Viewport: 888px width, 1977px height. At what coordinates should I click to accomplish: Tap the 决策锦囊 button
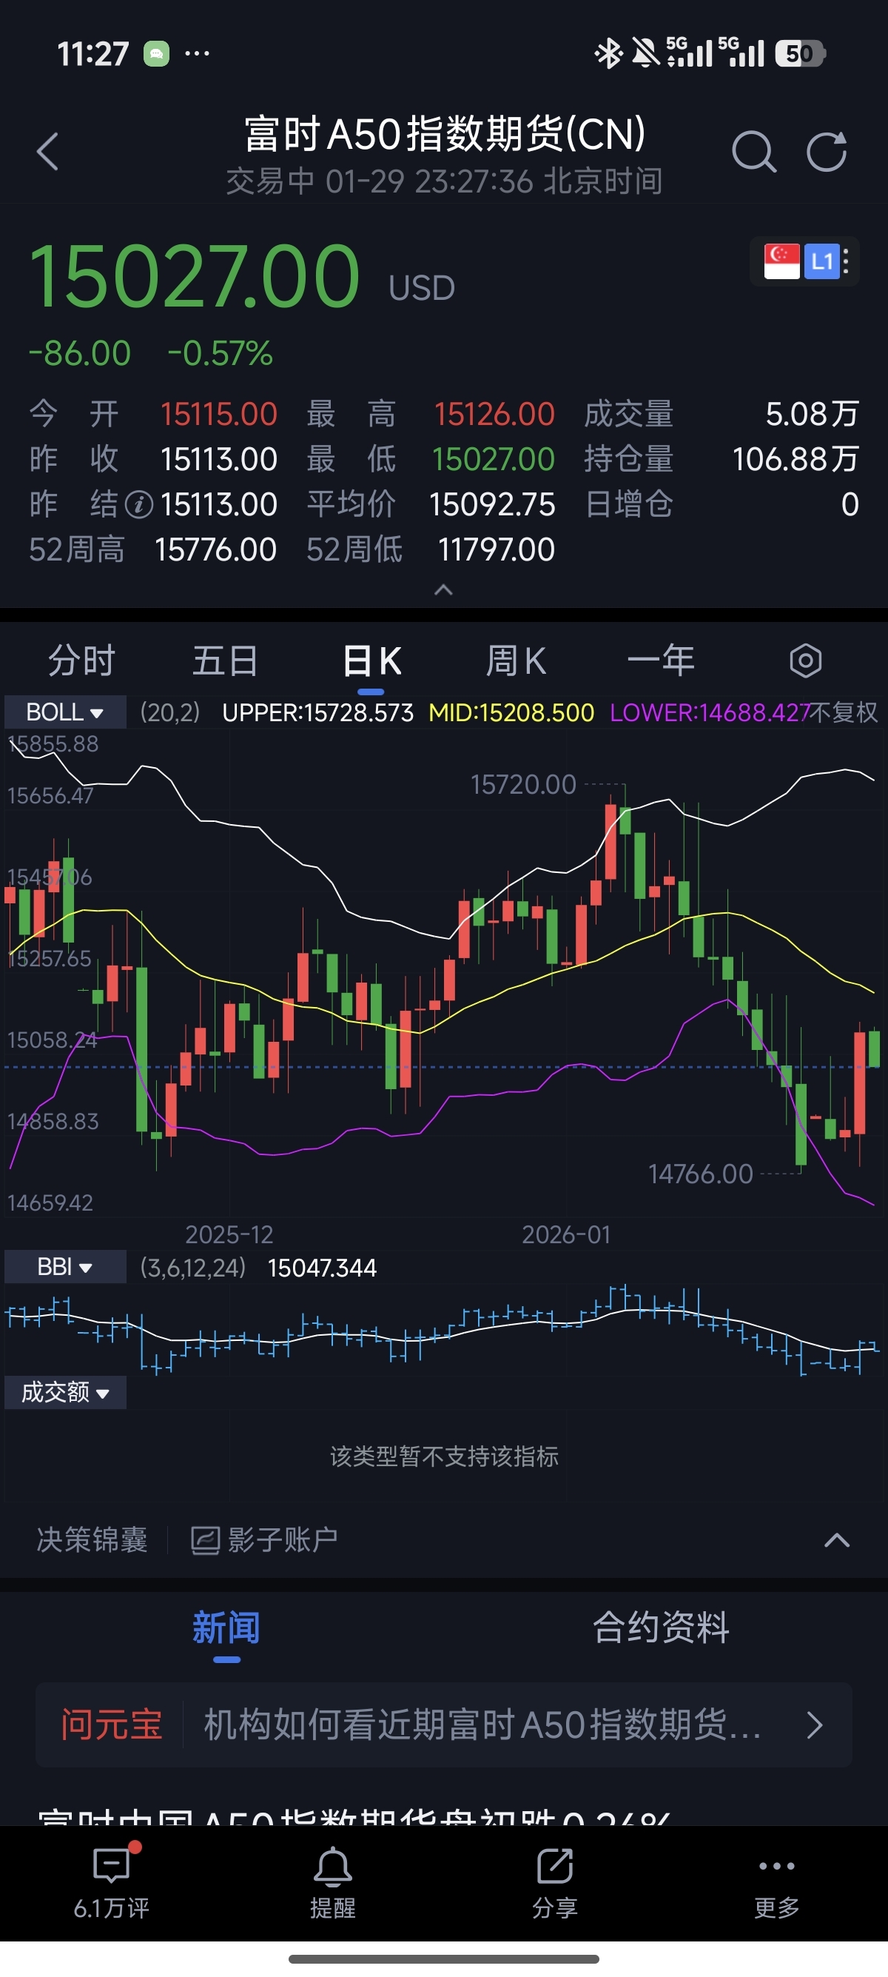pyautogui.click(x=92, y=1540)
